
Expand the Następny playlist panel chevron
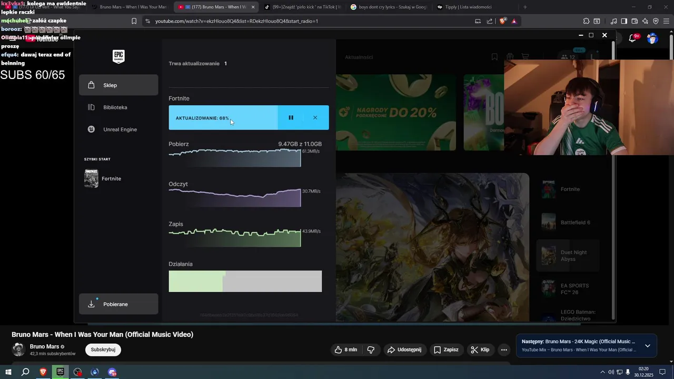648,346
